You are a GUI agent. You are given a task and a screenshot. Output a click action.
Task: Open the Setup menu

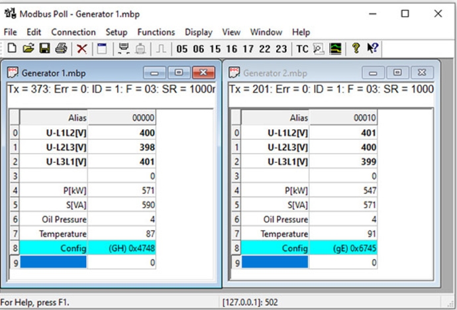[x=117, y=32]
